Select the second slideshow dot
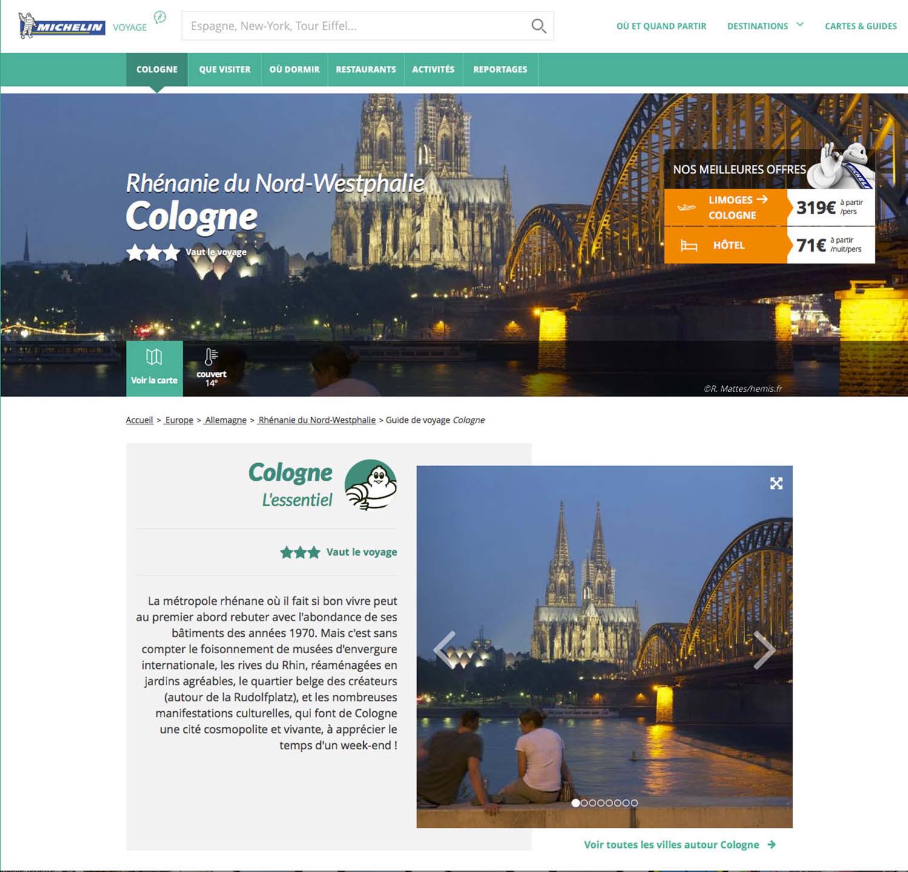The width and height of the screenshot is (908, 872). coord(584,803)
